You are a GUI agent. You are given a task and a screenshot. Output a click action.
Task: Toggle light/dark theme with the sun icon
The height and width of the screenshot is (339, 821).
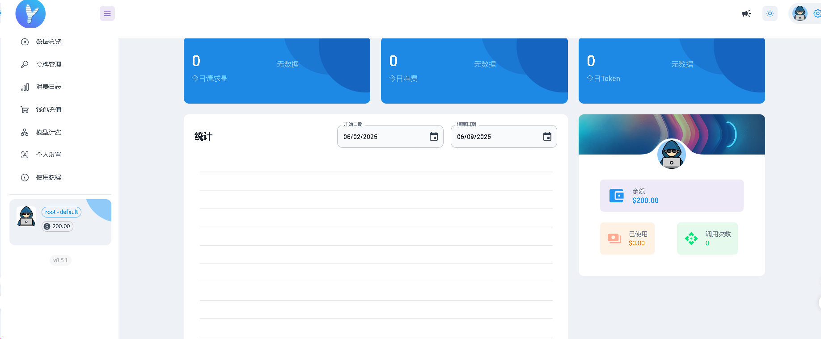click(770, 13)
